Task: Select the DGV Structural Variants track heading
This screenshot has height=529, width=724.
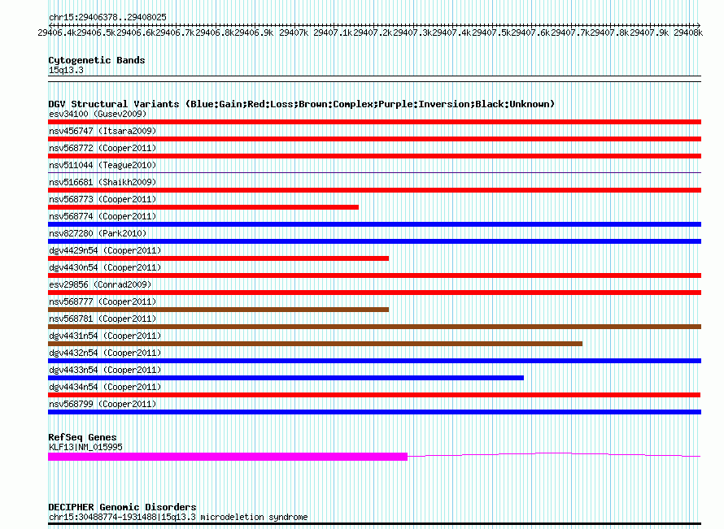Action: tap(302, 104)
